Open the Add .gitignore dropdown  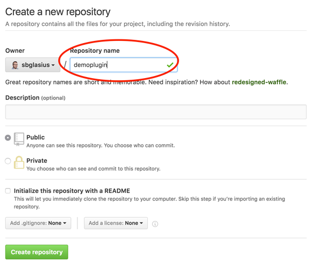[x=38, y=223]
